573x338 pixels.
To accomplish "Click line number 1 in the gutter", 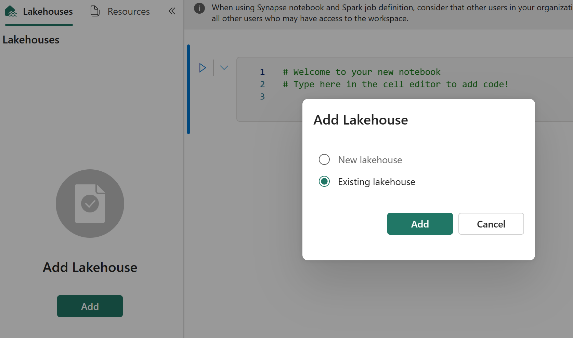I will (x=262, y=72).
